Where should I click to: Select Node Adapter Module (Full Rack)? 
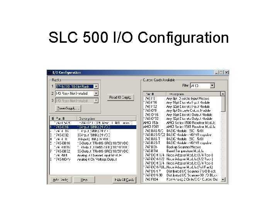point(182,167)
